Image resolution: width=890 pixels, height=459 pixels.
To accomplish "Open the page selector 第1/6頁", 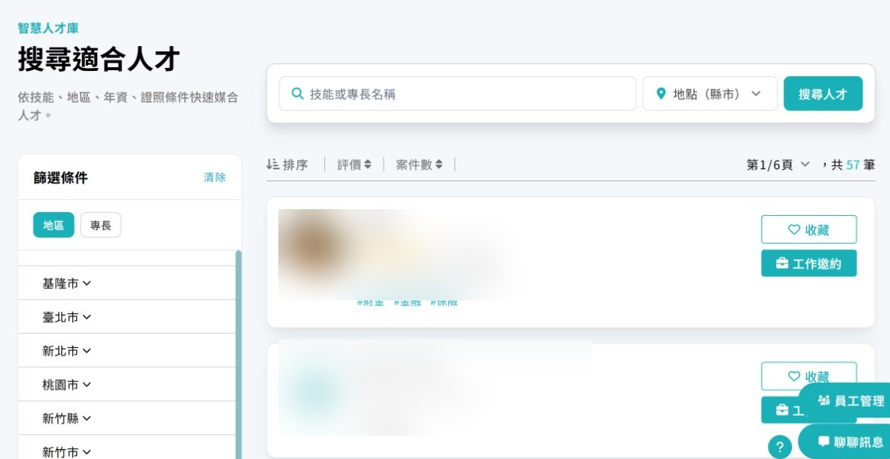I will pos(778,165).
